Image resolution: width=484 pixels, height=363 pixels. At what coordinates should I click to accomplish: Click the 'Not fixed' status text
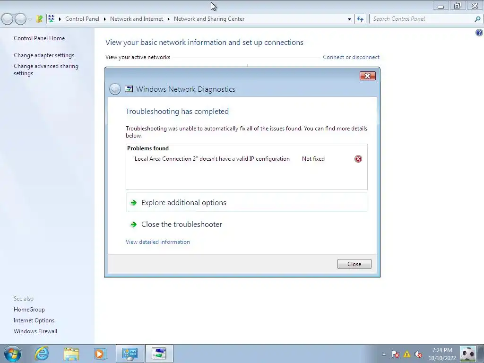(x=313, y=159)
